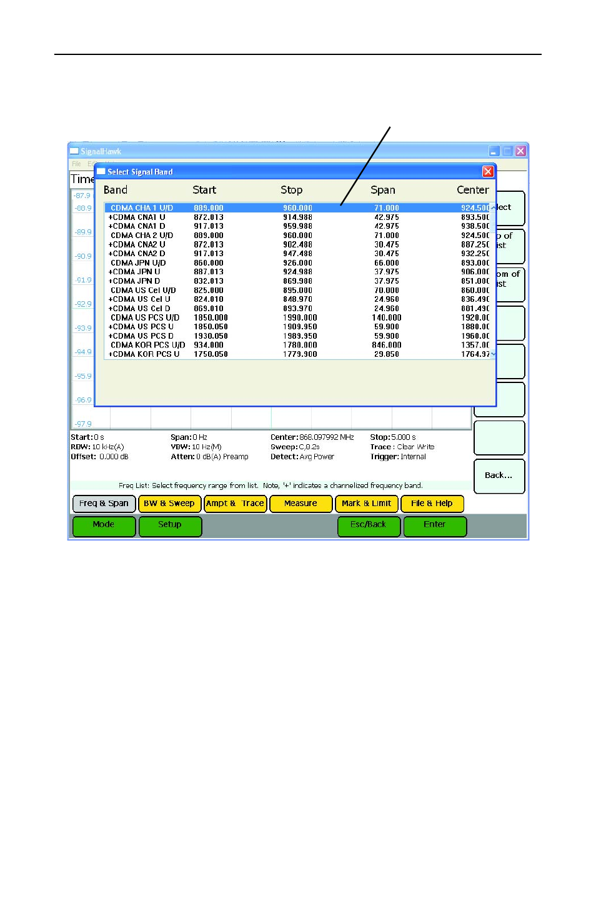Viewport: 596px width, 921px height.
Task: Select the +CDMA JPN U band row
Action: point(297,272)
